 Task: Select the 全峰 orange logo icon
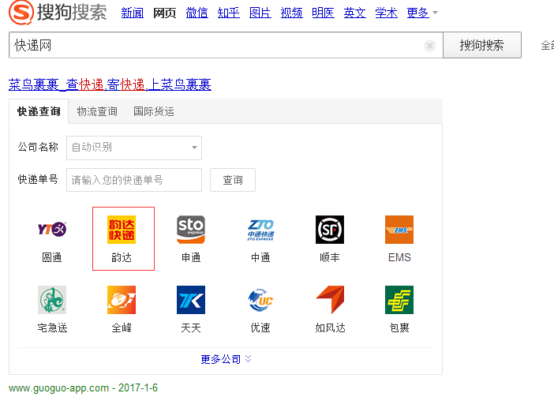pyautogui.click(x=122, y=300)
